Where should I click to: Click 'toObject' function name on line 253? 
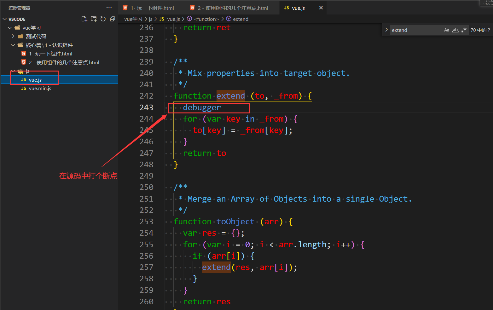pos(235,221)
